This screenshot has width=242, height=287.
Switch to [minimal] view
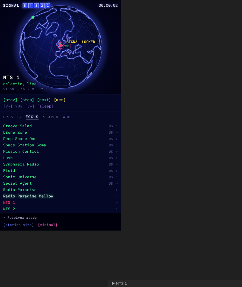point(47,225)
